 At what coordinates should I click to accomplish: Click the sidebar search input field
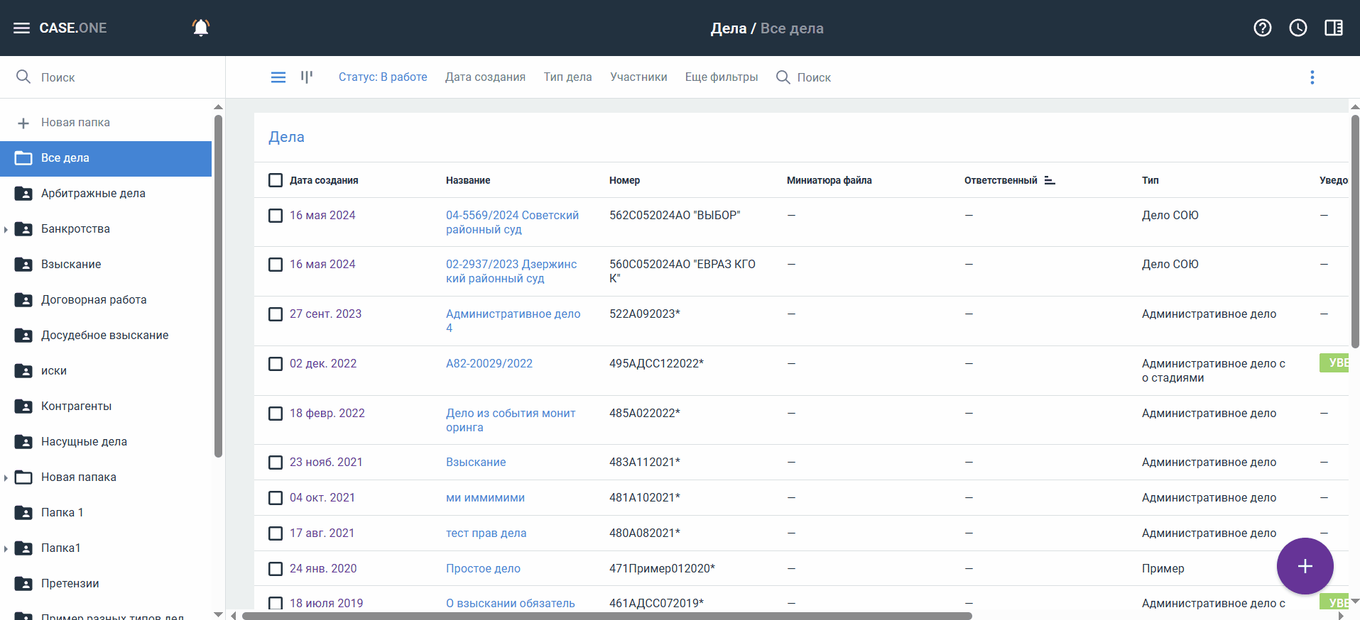point(114,77)
